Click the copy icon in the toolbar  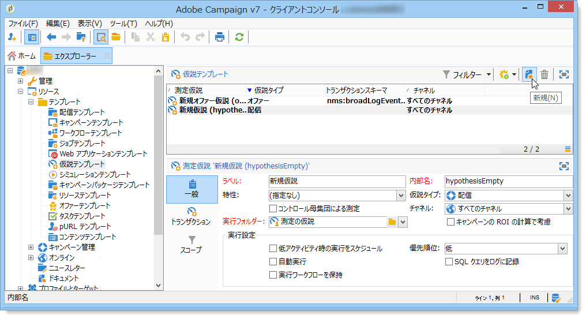pyautogui.click(x=136, y=37)
